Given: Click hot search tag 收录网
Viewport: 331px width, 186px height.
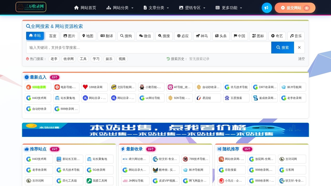Looking at the screenshot, I should (69, 59).
